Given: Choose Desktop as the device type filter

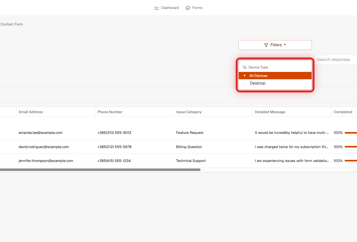Looking at the screenshot, I should 258,83.
